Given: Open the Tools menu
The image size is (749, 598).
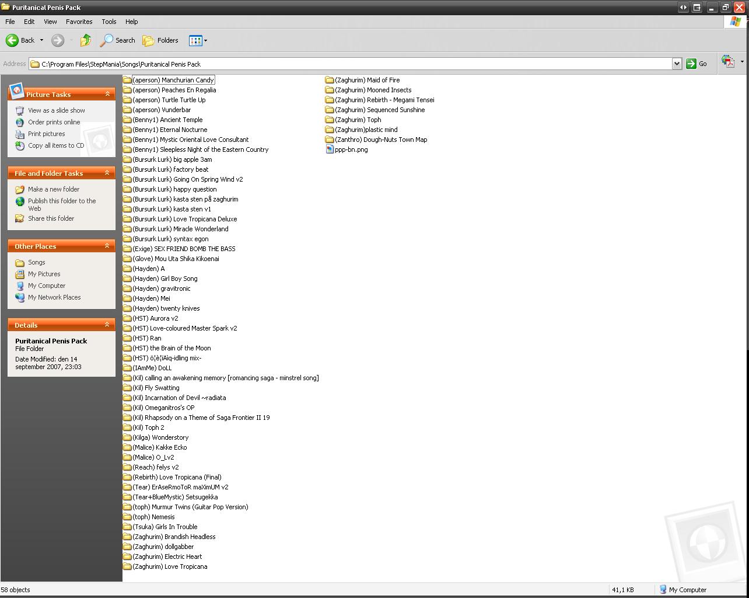Looking at the screenshot, I should coord(109,22).
